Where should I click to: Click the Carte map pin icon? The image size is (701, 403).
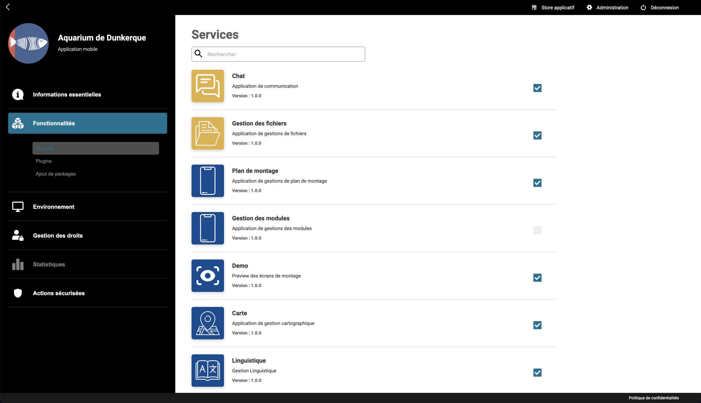(207, 323)
